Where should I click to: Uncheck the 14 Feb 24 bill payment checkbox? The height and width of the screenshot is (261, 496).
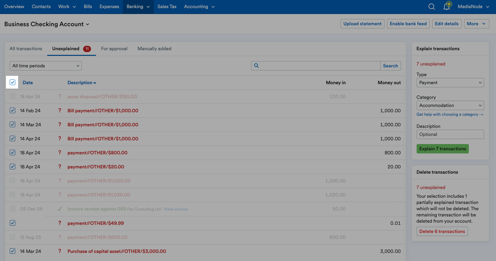click(13, 110)
